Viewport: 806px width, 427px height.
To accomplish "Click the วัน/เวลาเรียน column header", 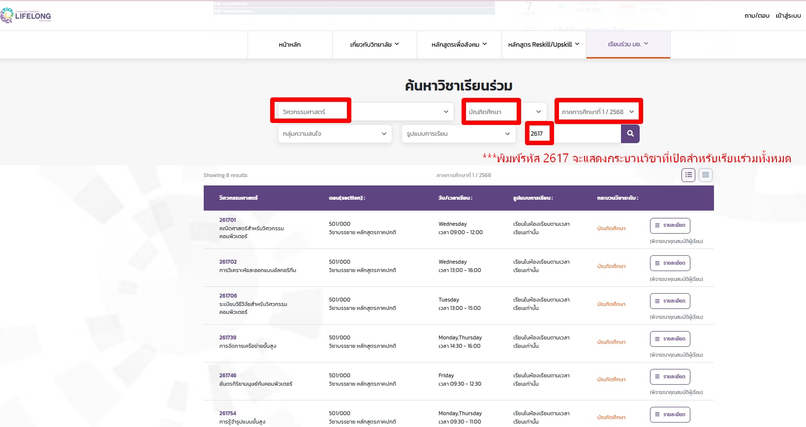I will pyautogui.click(x=455, y=198).
